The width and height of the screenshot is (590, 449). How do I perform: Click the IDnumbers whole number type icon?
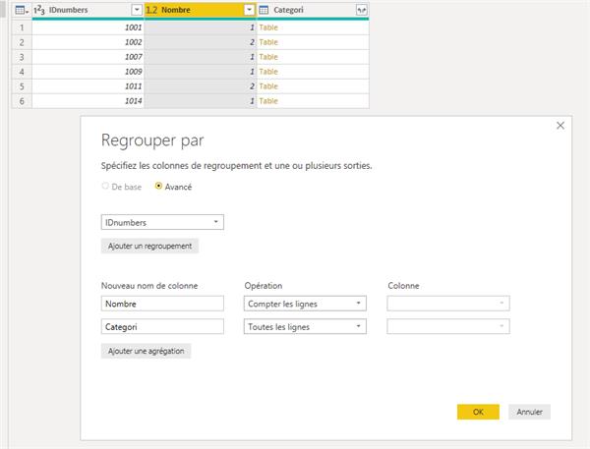point(40,9)
